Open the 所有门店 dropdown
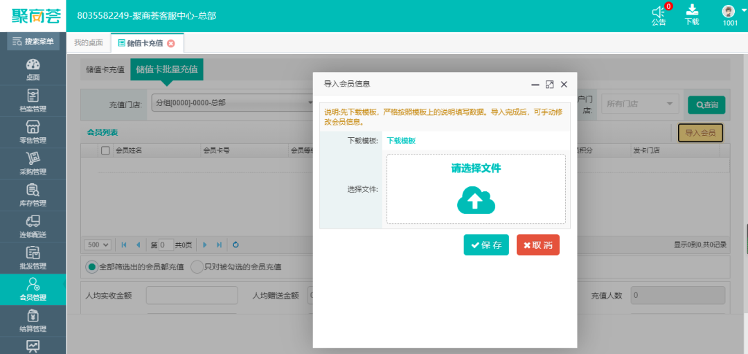748x354 pixels. pos(639,104)
